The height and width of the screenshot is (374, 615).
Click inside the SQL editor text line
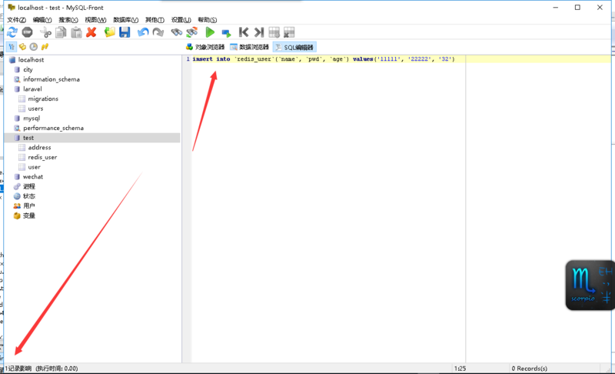pos(323,59)
